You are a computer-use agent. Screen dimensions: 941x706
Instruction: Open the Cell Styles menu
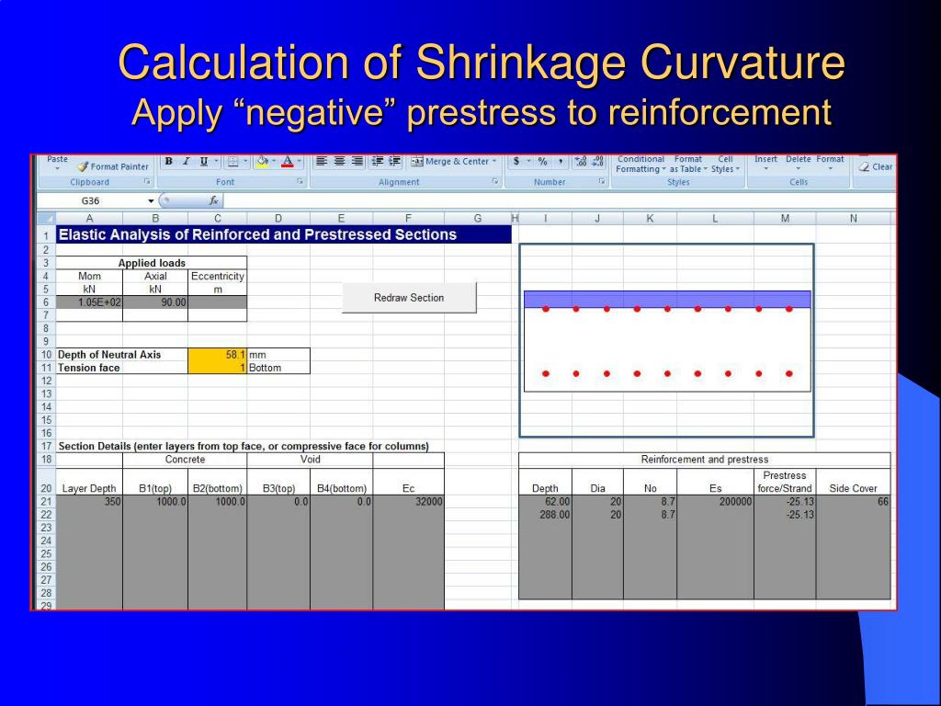click(x=726, y=164)
